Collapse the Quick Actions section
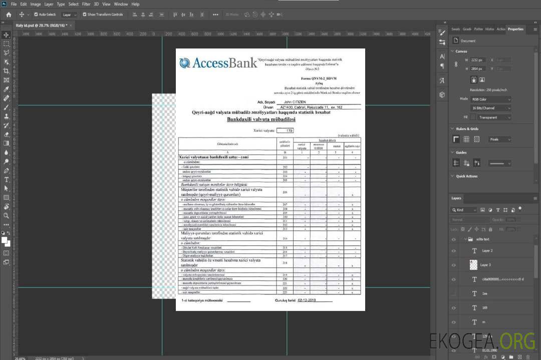This screenshot has width=541, height=360. (452, 176)
